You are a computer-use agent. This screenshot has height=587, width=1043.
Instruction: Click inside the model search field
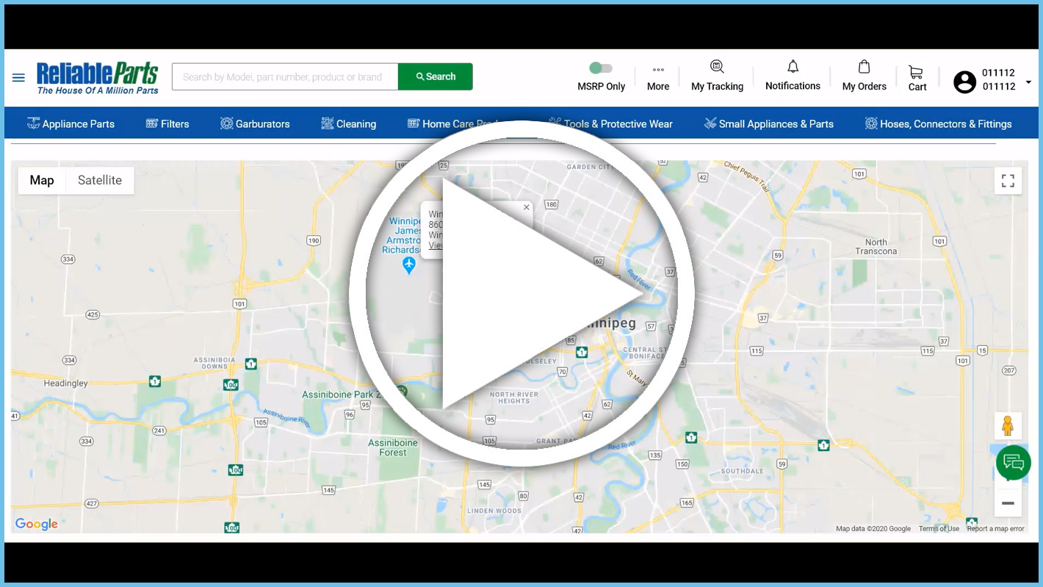tap(284, 76)
